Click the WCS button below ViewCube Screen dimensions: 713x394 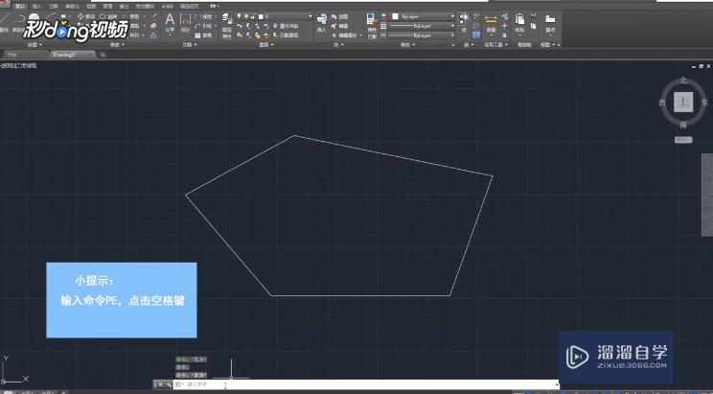(x=683, y=140)
